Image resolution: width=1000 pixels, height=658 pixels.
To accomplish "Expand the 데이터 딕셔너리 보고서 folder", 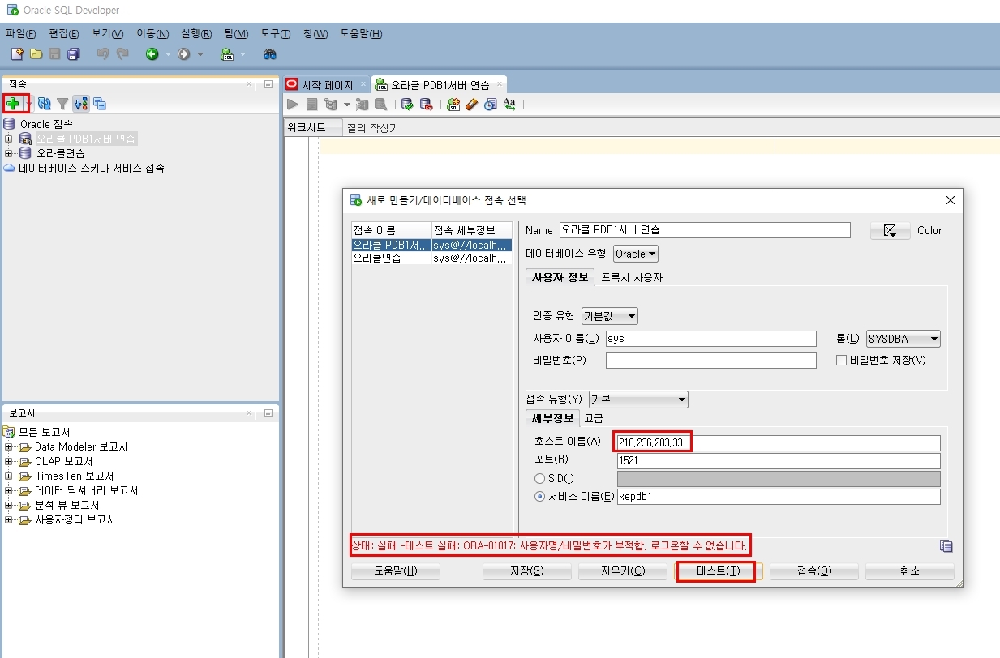I will click(9, 491).
